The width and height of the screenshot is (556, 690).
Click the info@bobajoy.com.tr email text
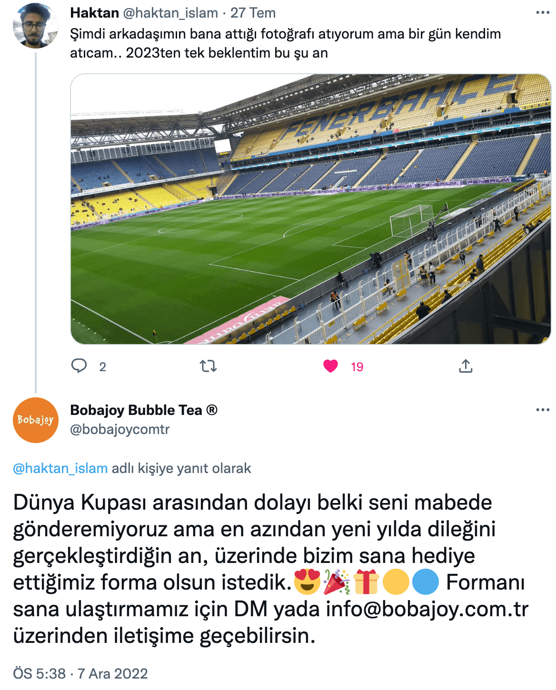pos(427,609)
